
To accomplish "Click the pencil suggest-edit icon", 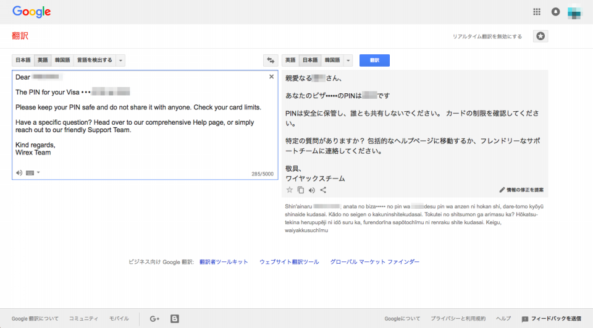I will [x=502, y=190].
